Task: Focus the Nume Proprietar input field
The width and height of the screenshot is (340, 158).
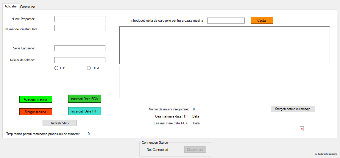Action: click(80, 19)
